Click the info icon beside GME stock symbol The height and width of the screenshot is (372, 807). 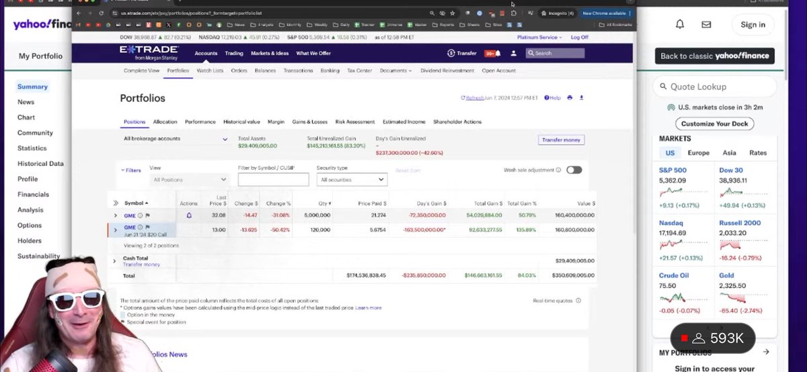pos(140,216)
